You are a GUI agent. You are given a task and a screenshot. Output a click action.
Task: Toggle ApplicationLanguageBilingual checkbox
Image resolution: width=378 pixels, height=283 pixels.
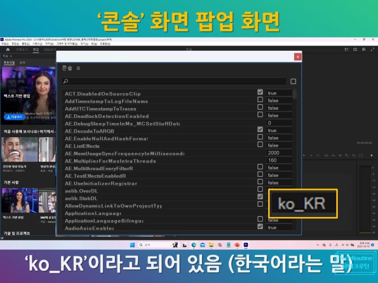[260, 219]
